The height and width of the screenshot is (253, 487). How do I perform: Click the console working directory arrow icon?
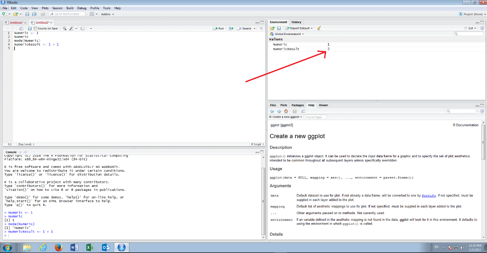[25, 152]
